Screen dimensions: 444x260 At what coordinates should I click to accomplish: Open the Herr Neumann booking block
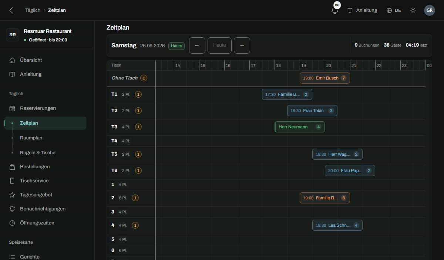coord(300,127)
